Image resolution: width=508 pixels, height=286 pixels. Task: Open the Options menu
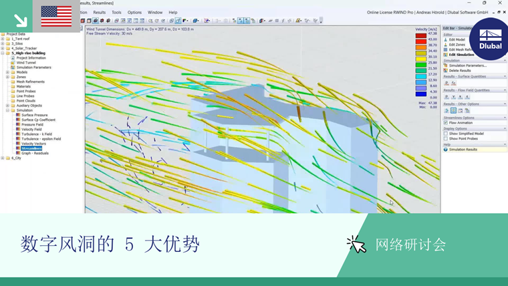click(x=134, y=12)
